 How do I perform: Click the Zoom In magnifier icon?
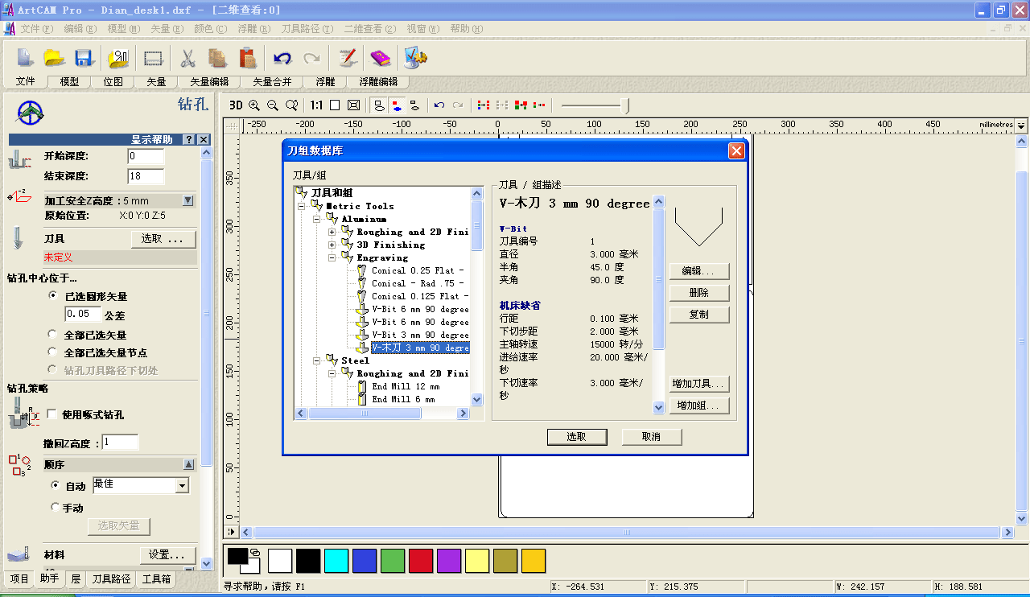coord(254,105)
